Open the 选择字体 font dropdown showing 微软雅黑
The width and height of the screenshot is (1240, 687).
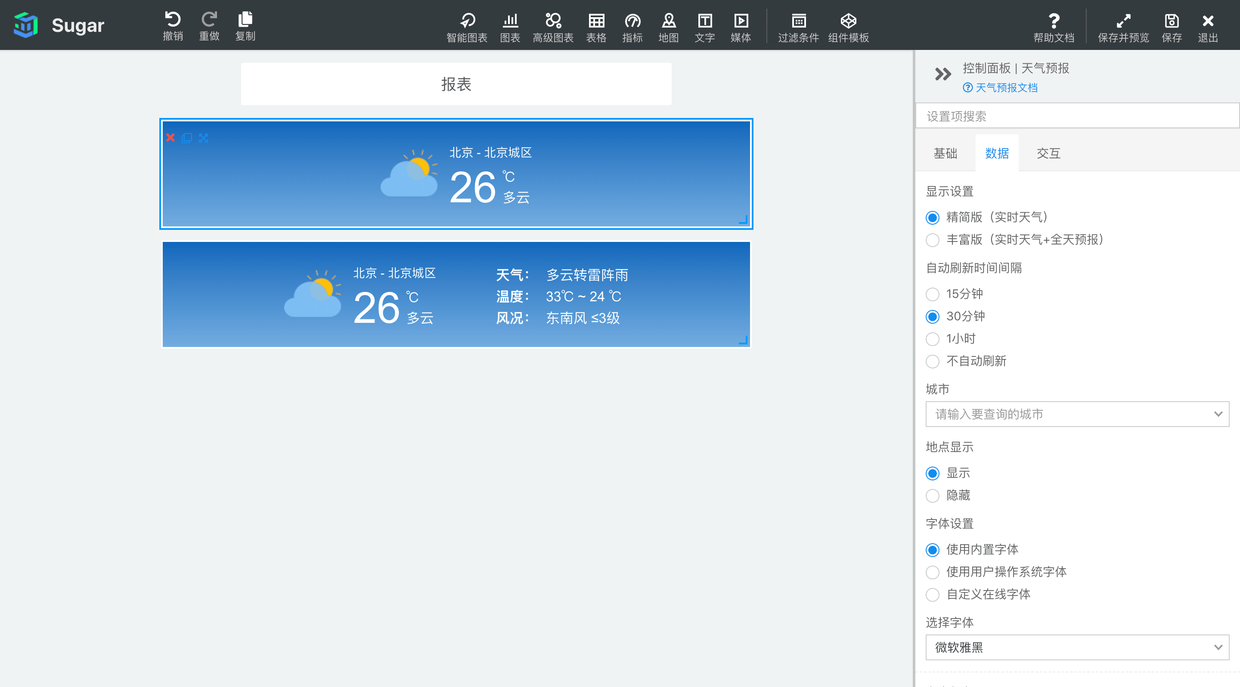pos(1077,647)
